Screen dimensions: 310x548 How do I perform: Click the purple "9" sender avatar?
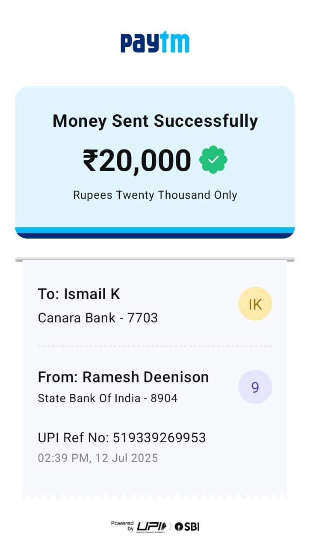[255, 387]
